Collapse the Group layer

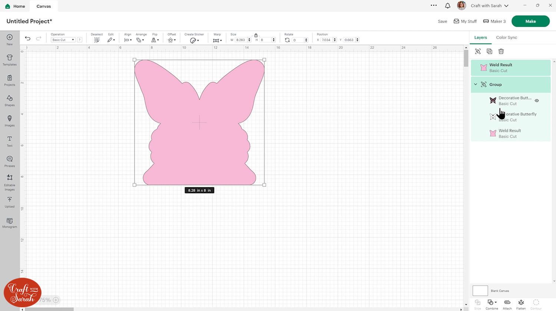tap(476, 84)
